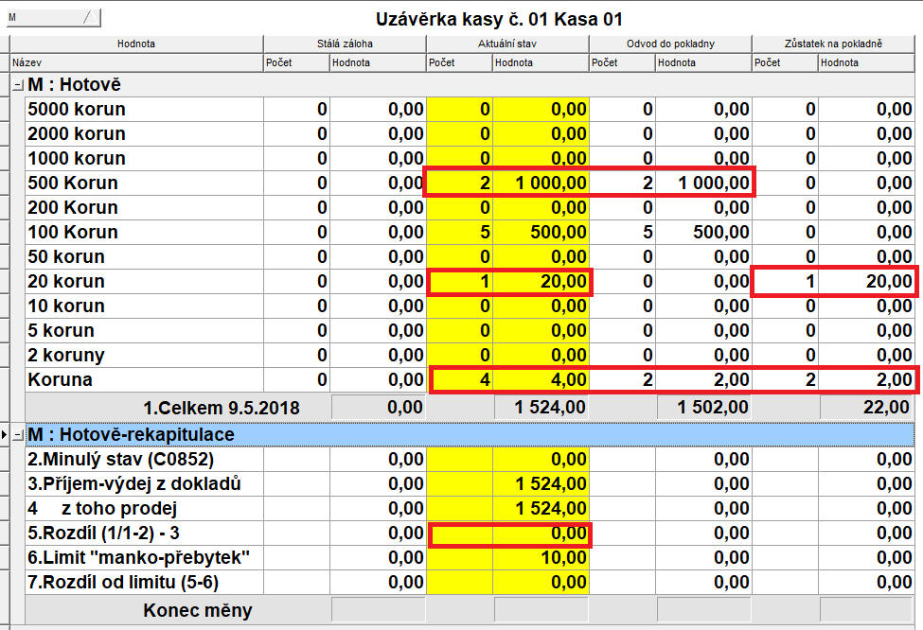This screenshot has width=923, height=630.
Task: Click Aktuální stav count 4 in Koruna row
Action: [x=460, y=380]
